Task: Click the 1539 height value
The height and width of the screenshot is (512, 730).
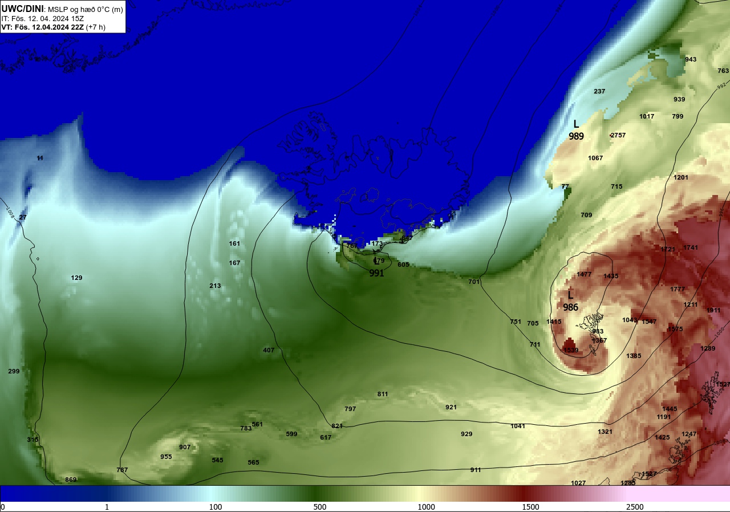Action: pyautogui.click(x=570, y=350)
